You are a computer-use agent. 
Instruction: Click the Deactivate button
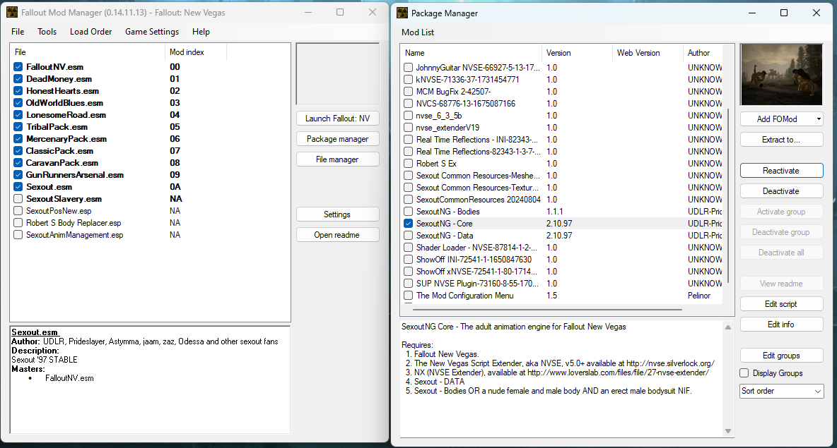781,191
